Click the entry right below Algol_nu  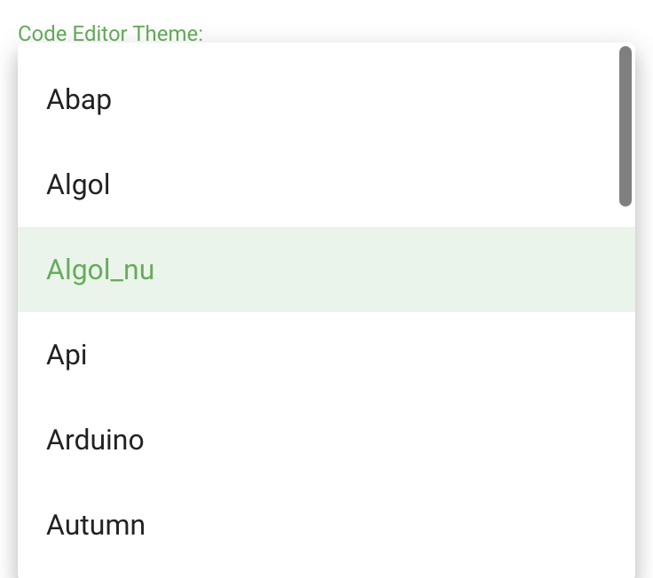point(326,355)
